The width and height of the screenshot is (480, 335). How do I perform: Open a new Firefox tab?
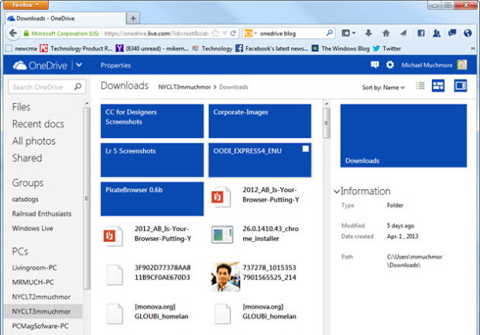(x=133, y=19)
